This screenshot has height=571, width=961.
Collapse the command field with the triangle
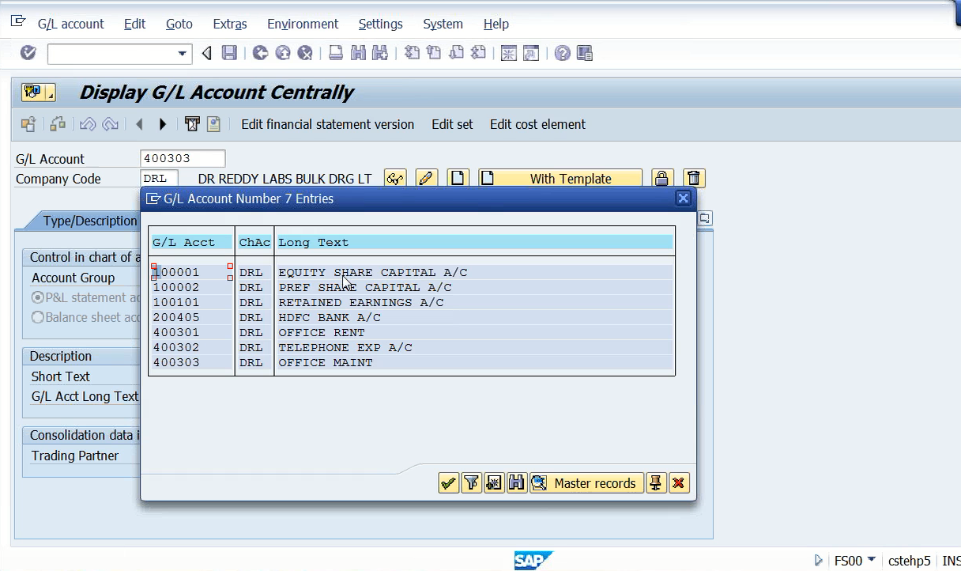click(207, 53)
